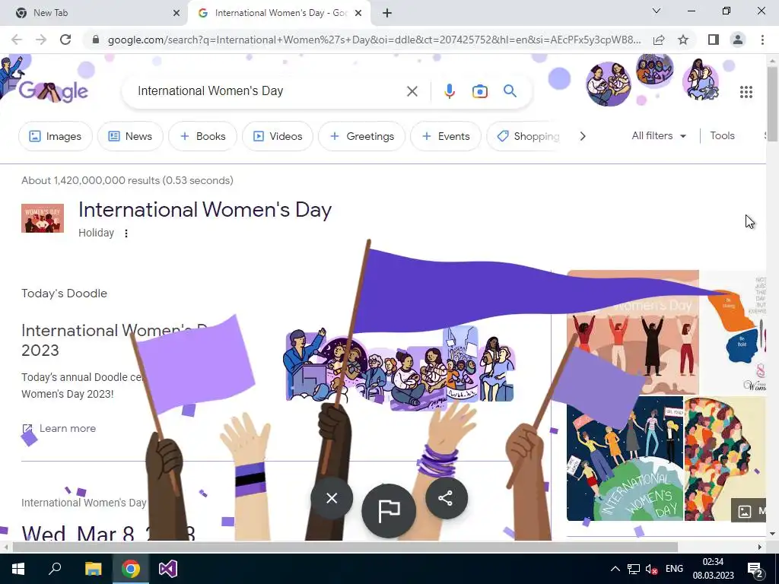Open Visual Studio from taskbar

(x=168, y=569)
